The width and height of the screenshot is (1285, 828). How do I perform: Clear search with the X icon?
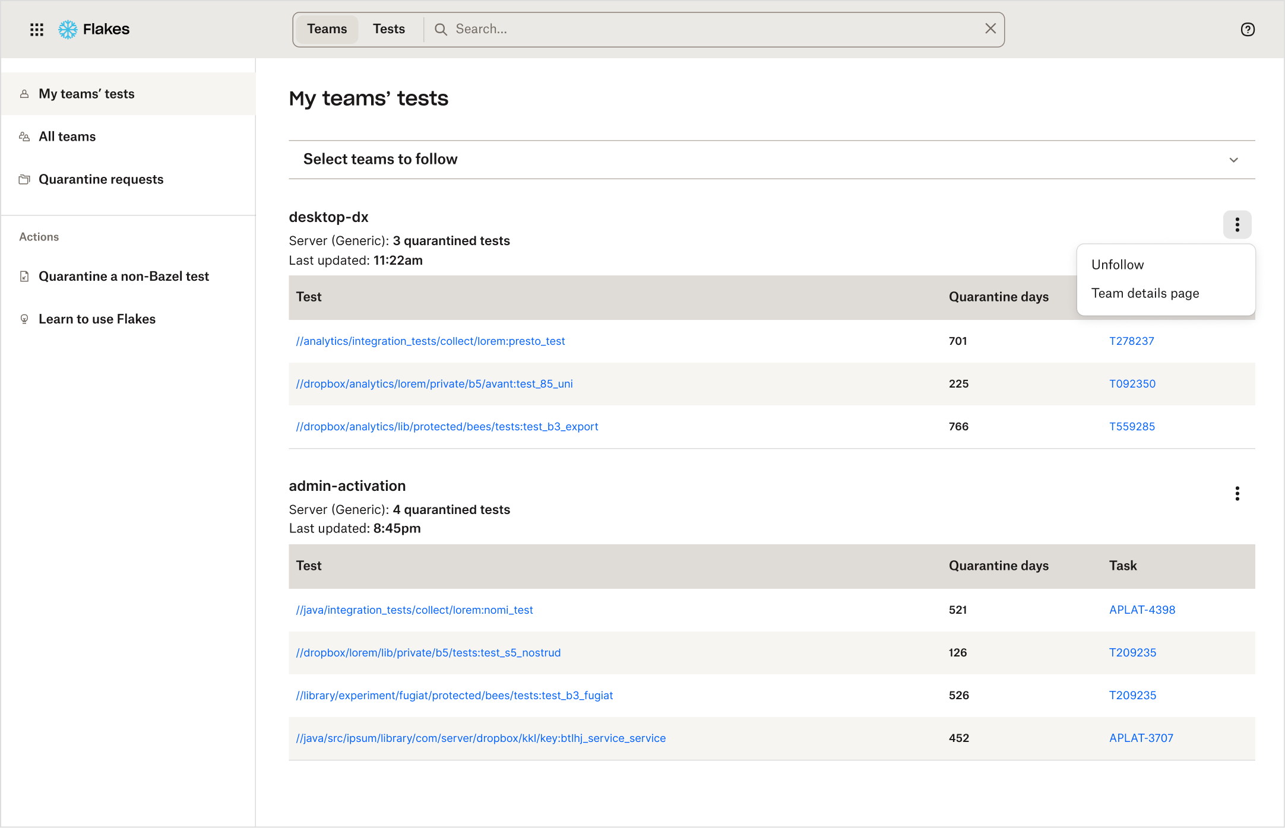pos(990,28)
